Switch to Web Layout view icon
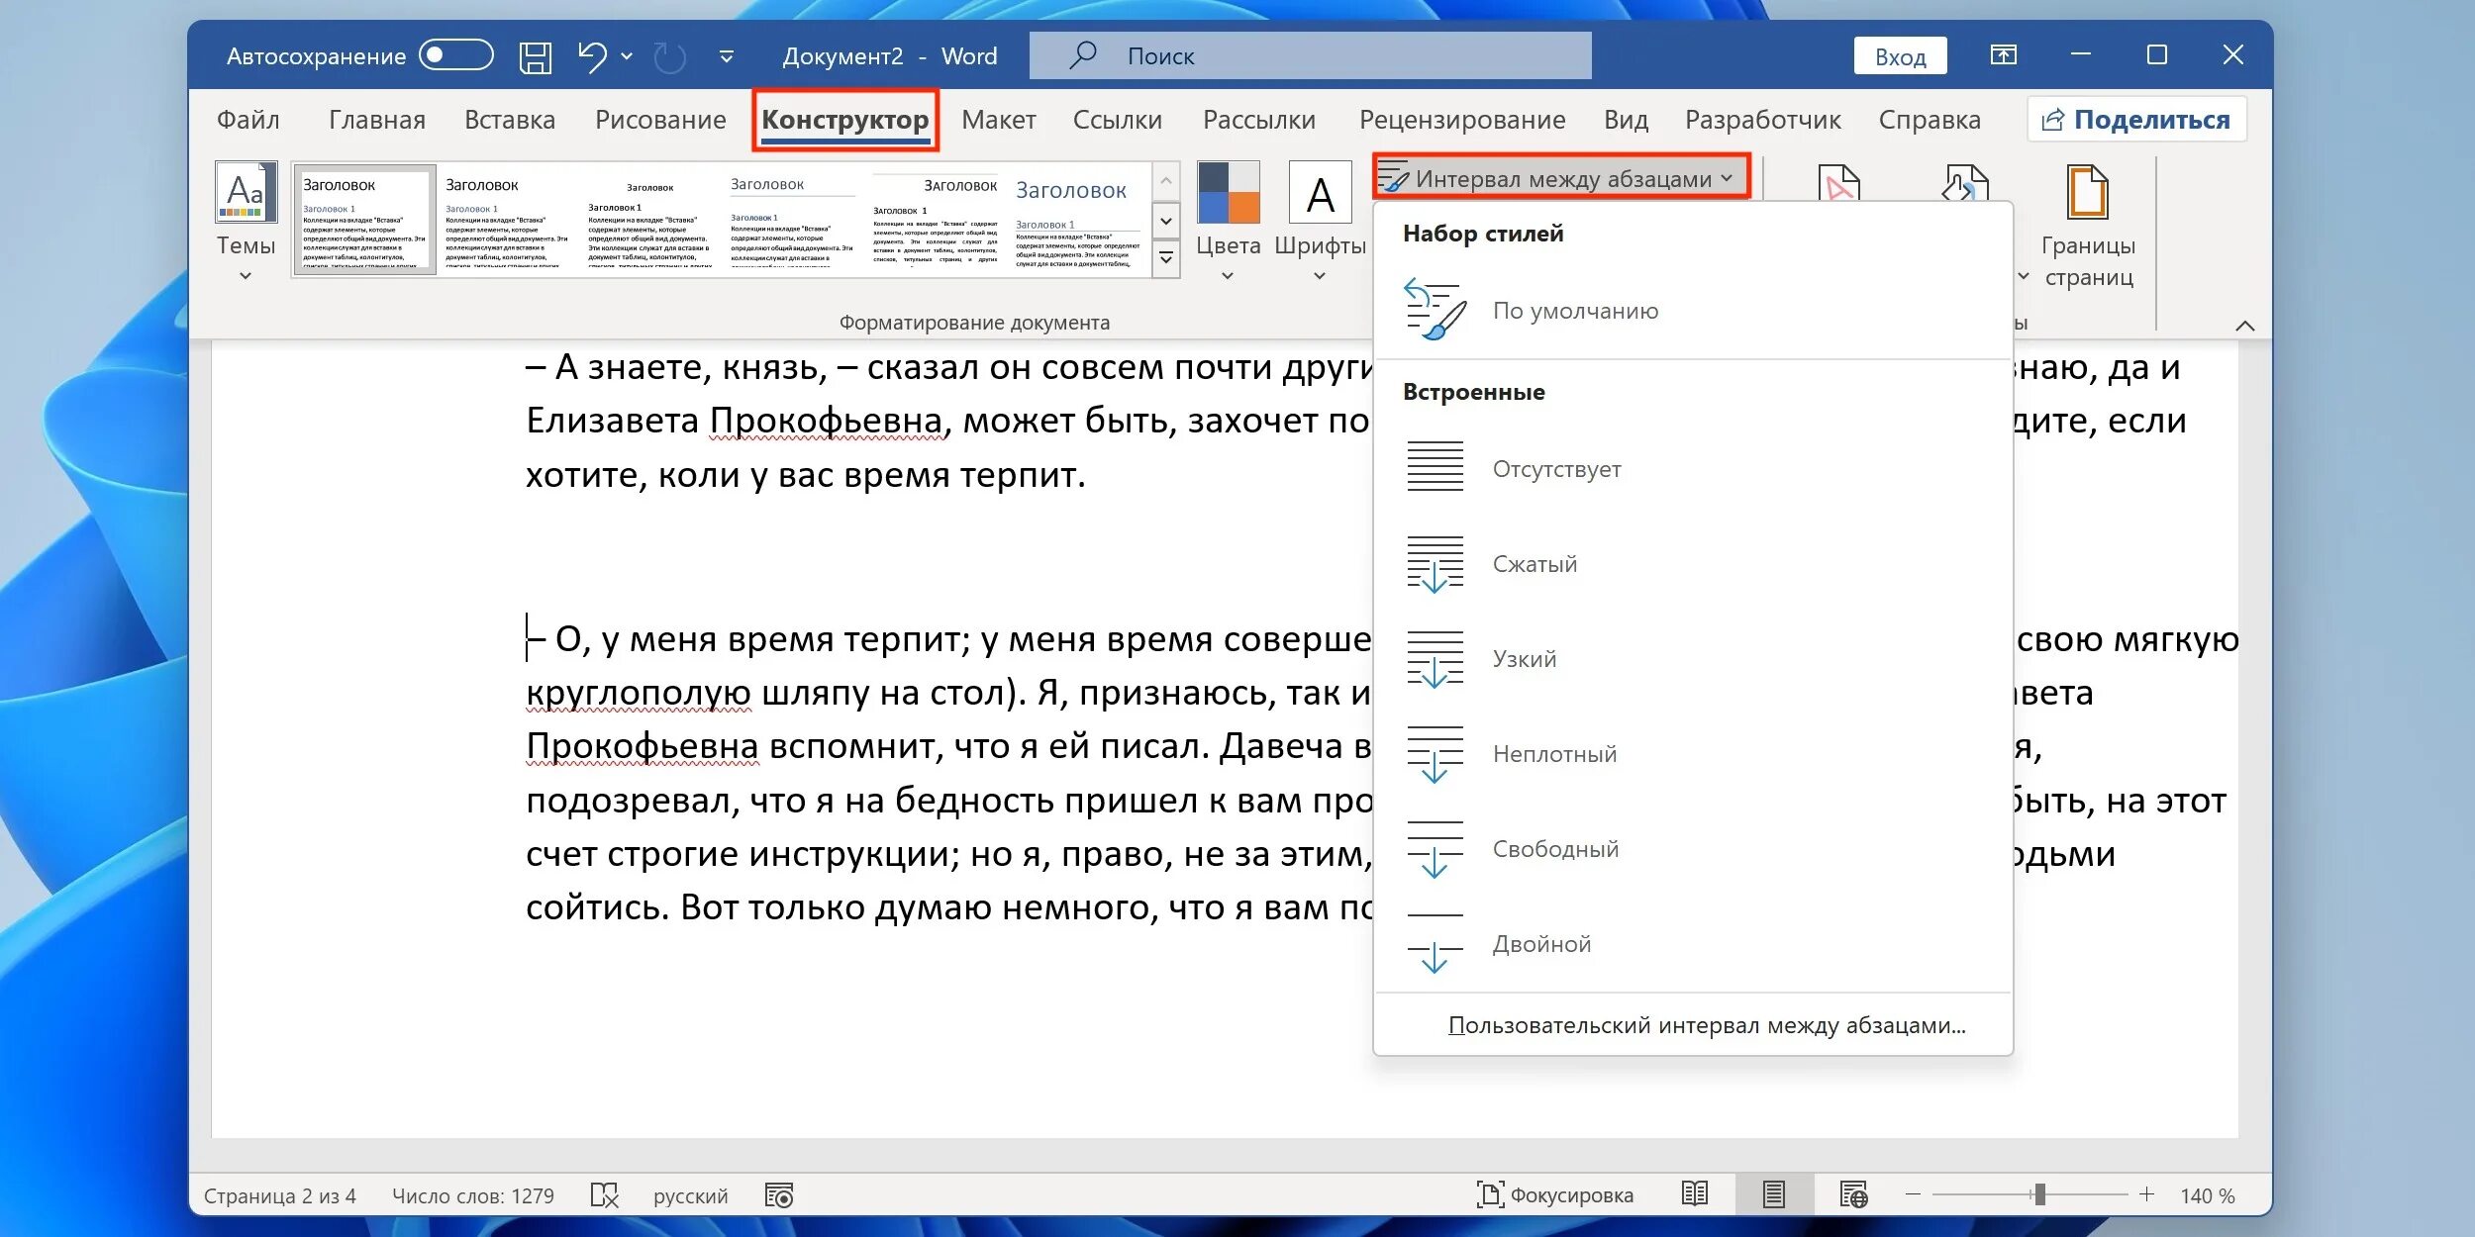 coord(1853,1194)
